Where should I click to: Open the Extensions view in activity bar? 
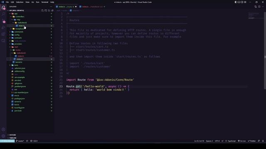click(3, 34)
